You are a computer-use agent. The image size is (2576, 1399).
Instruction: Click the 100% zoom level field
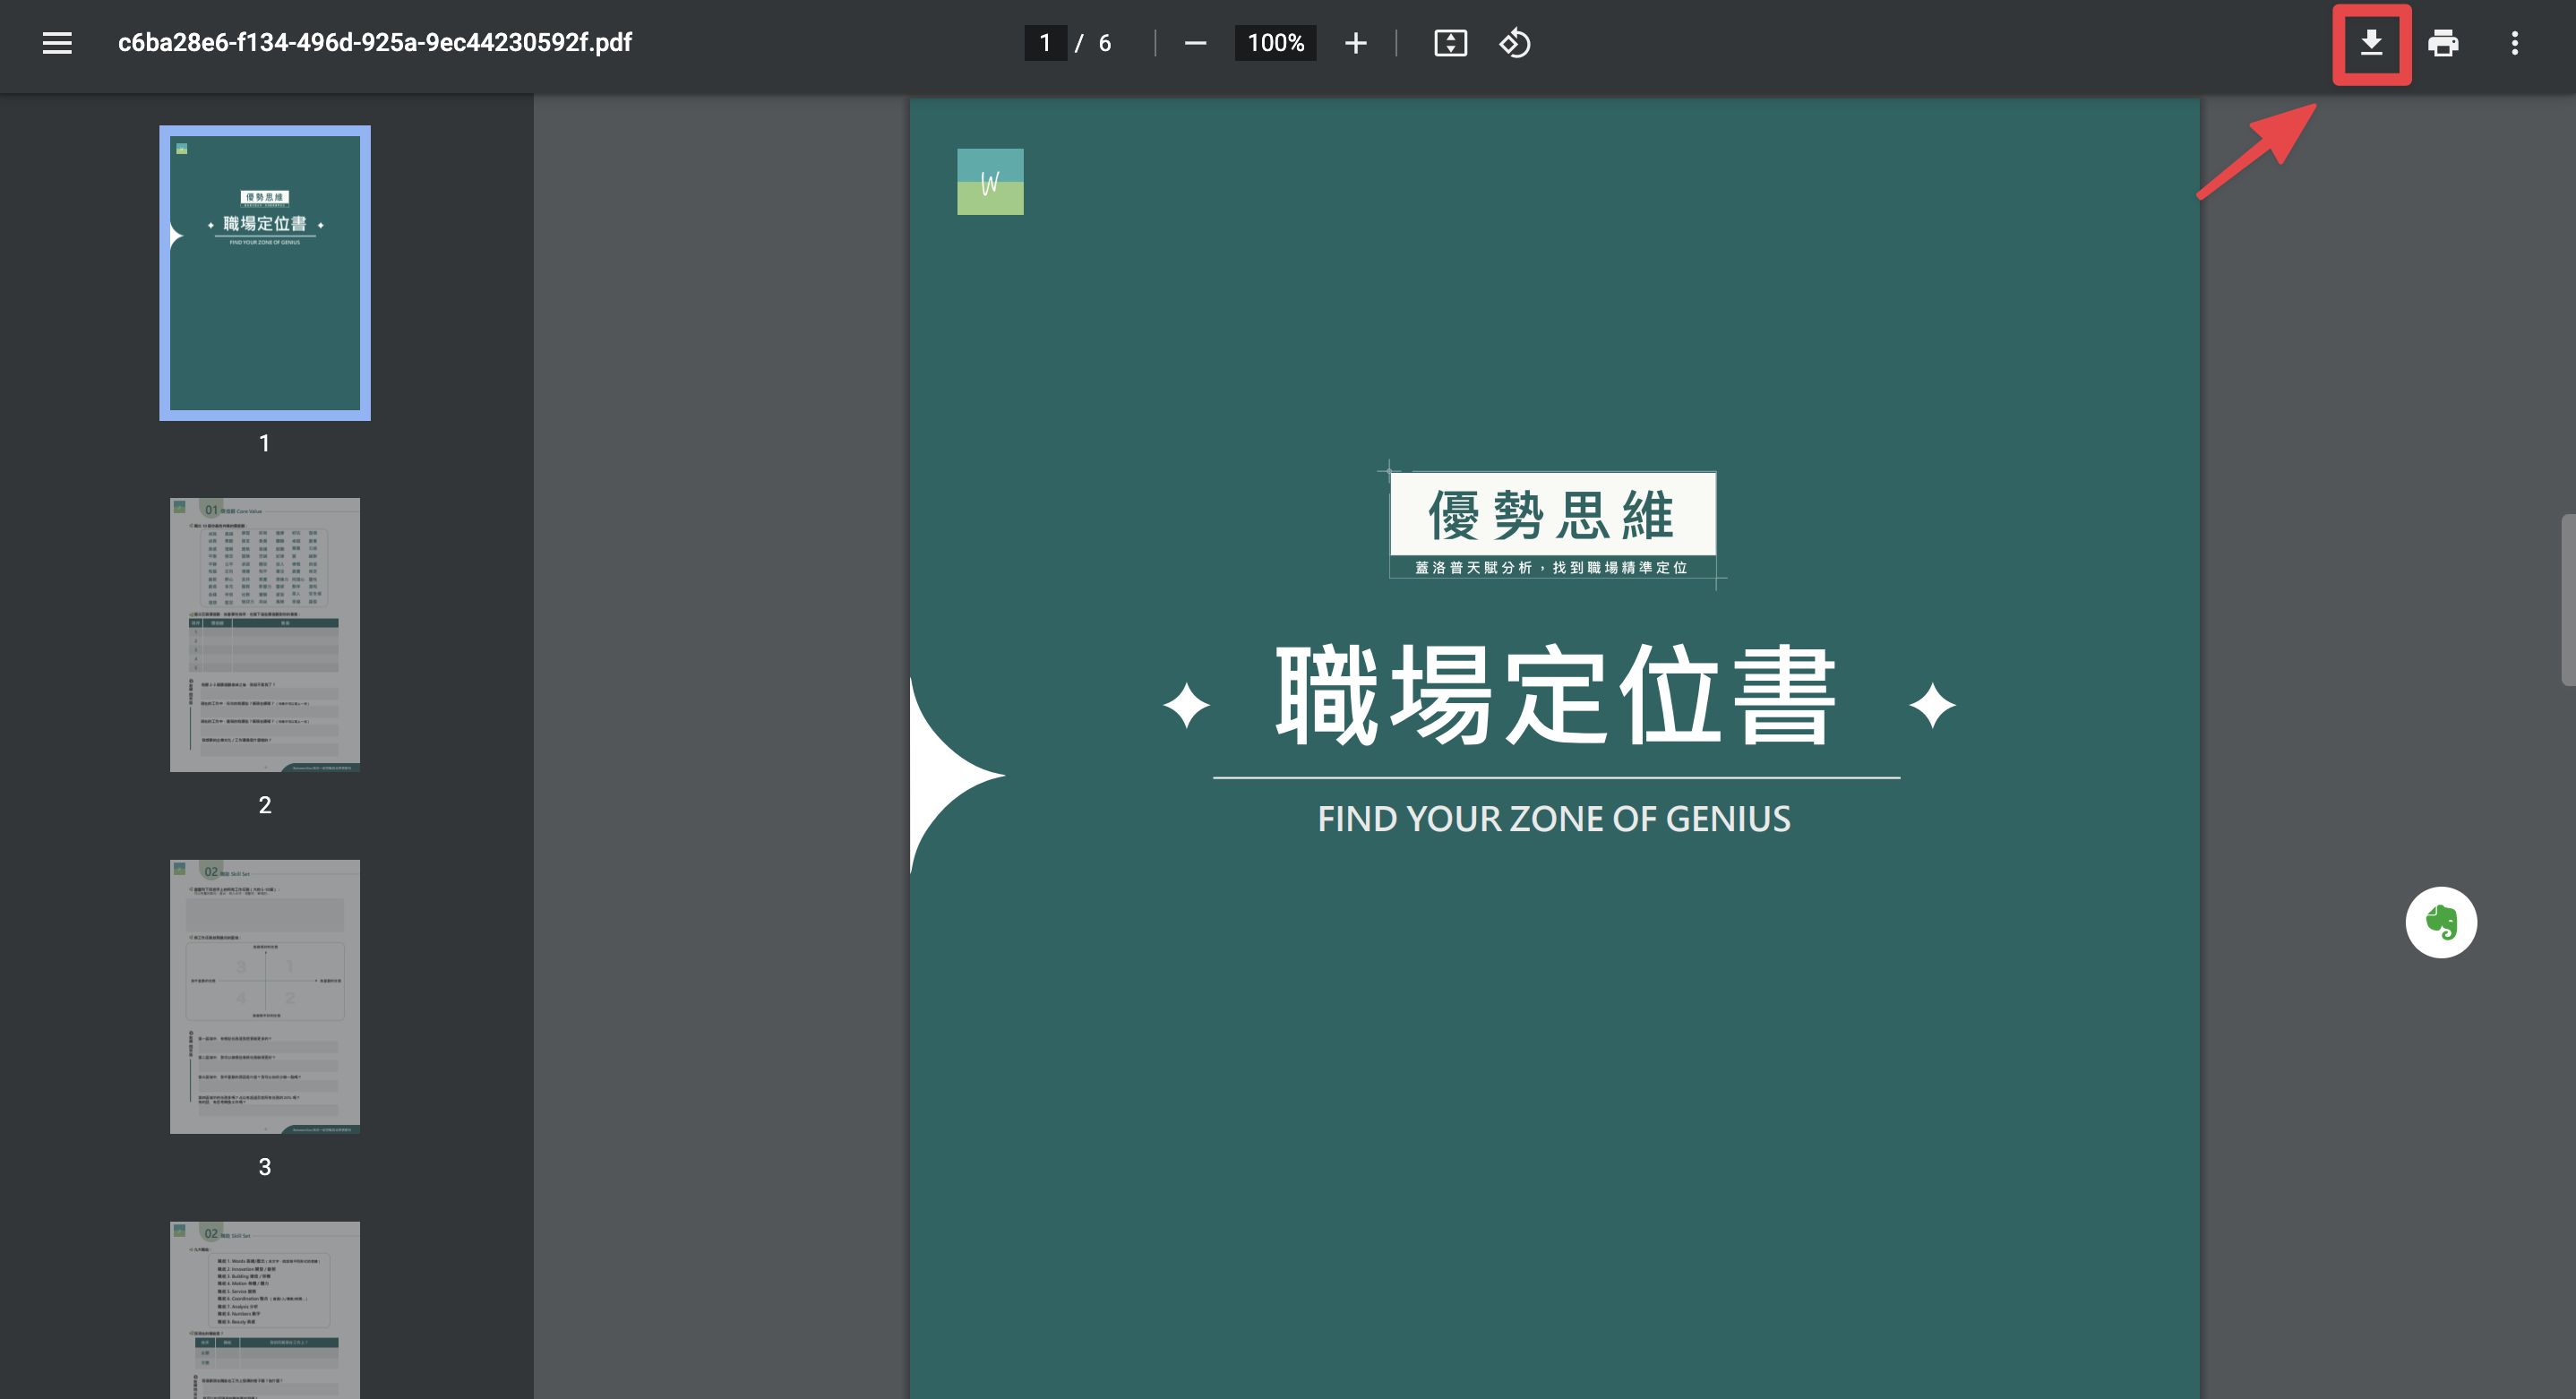click(1275, 43)
